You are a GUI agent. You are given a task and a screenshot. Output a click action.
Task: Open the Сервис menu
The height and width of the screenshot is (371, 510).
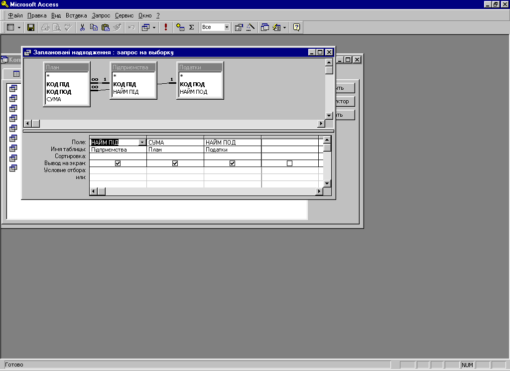[x=124, y=15]
